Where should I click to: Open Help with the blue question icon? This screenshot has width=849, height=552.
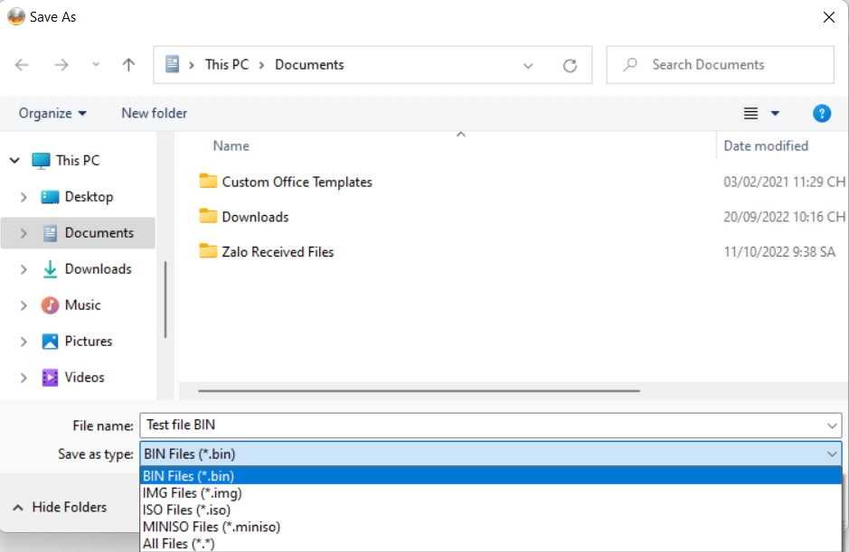pyautogui.click(x=821, y=113)
